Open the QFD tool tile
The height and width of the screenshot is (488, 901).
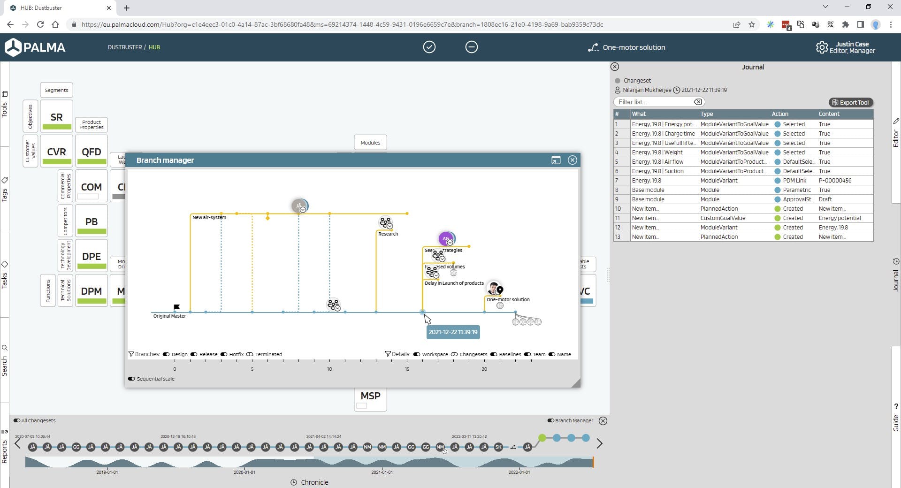click(92, 151)
